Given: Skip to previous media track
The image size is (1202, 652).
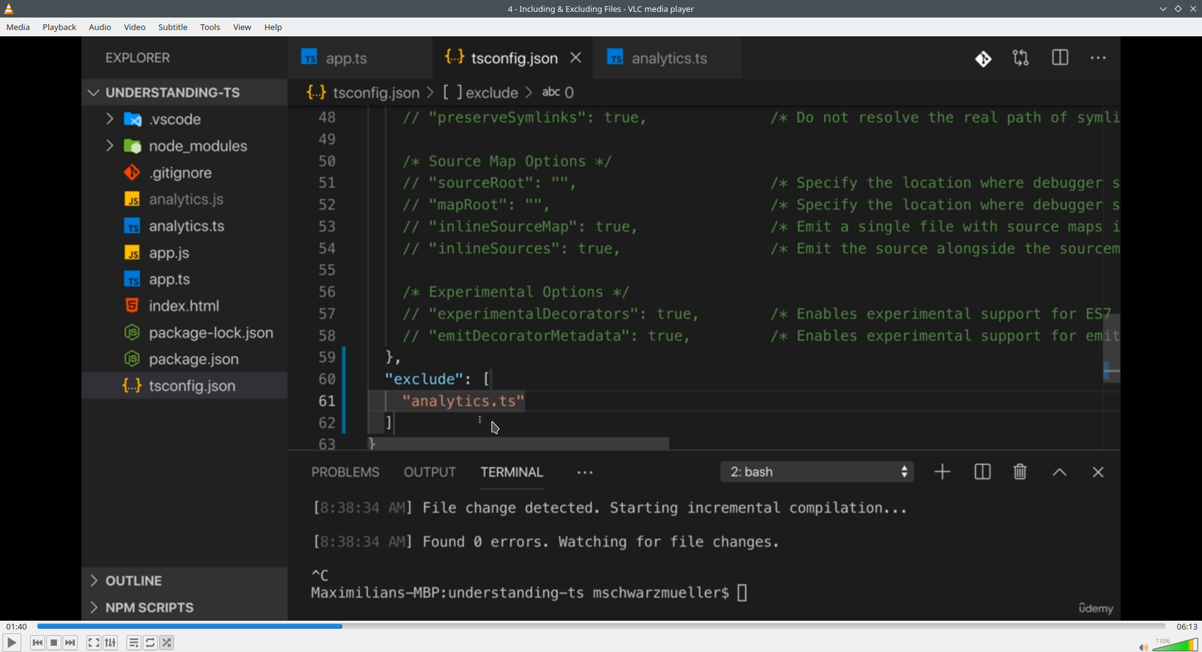Looking at the screenshot, I should pos(38,643).
